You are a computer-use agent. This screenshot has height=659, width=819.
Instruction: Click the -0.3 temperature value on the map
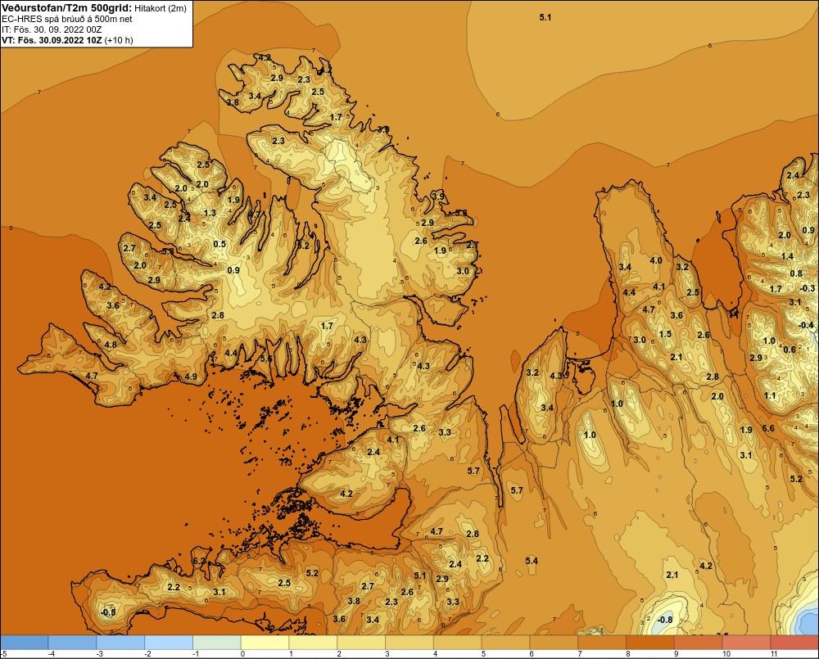tap(808, 288)
